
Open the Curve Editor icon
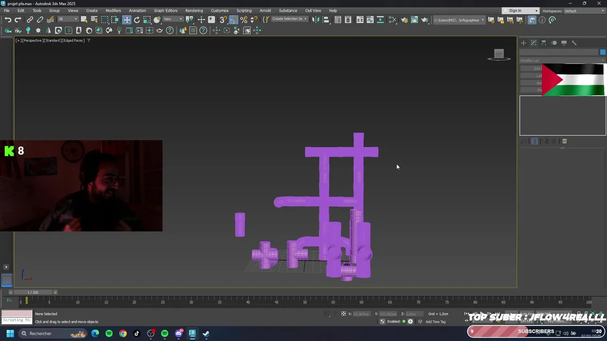(x=370, y=20)
